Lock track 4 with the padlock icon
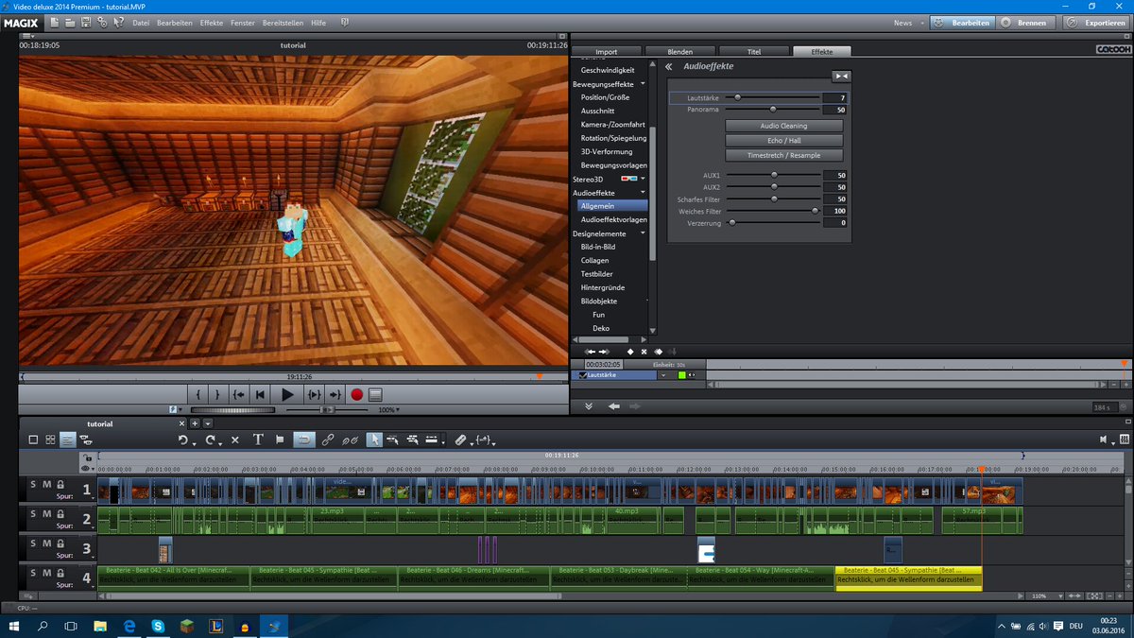The image size is (1134, 638). (x=60, y=572)
